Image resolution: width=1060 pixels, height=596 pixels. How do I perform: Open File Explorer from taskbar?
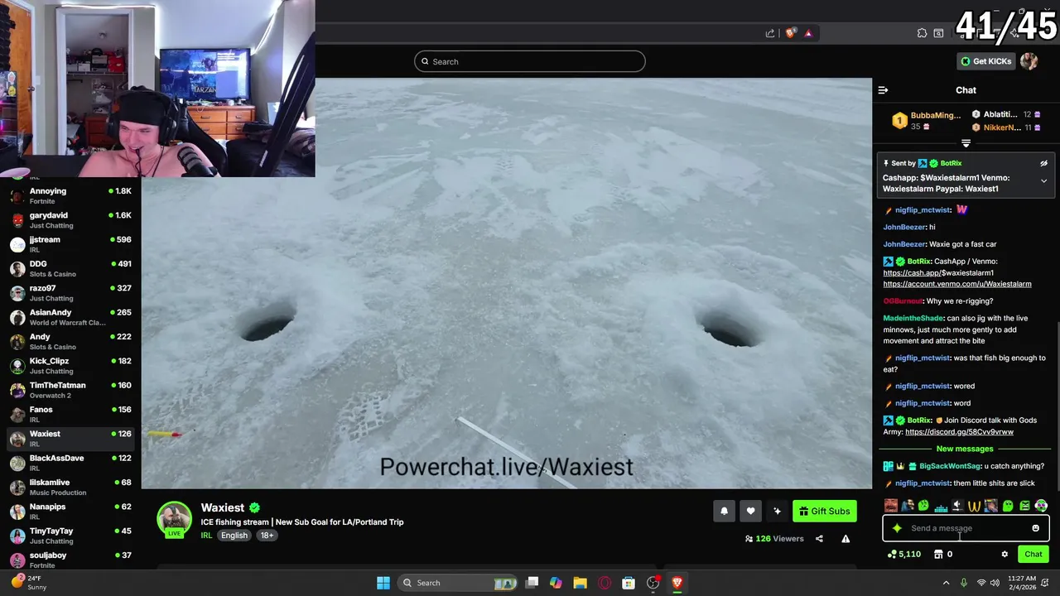pyautogui.click(x=580, y=583)
